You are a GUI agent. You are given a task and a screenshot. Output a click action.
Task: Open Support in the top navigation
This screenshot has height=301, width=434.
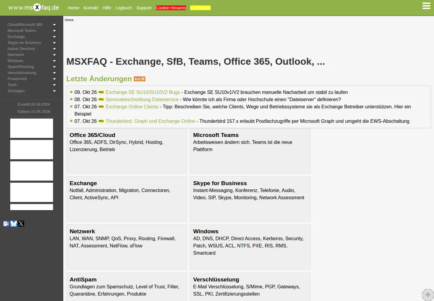pyautogui.click(x=144, y=8)
